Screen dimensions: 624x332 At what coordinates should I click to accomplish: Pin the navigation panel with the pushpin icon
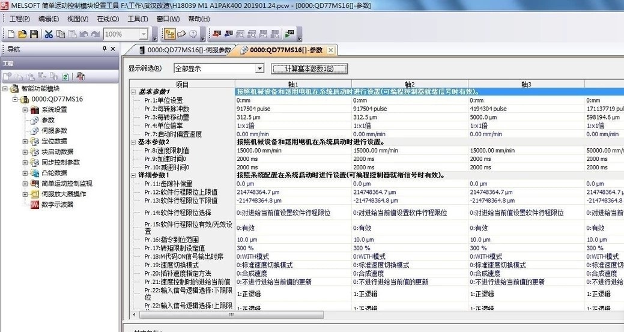[105, 49]
